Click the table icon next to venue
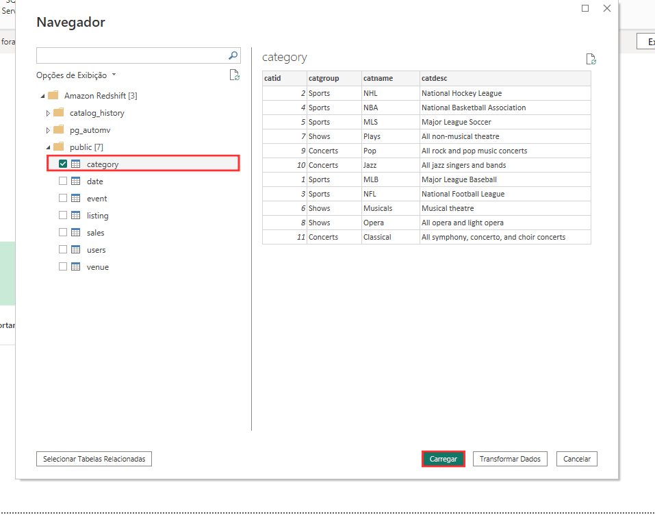 75,266
